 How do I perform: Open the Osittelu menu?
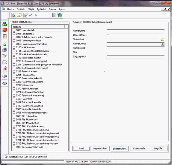tap(21, 9)
